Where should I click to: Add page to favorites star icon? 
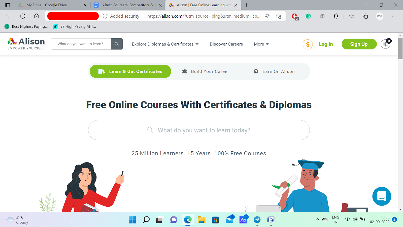[x=278, y=16]
